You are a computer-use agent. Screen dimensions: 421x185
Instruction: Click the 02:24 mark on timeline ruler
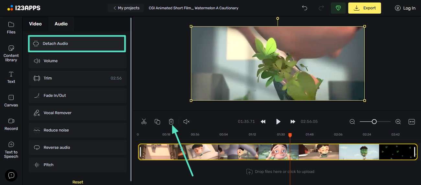click(x=367, y=135)
